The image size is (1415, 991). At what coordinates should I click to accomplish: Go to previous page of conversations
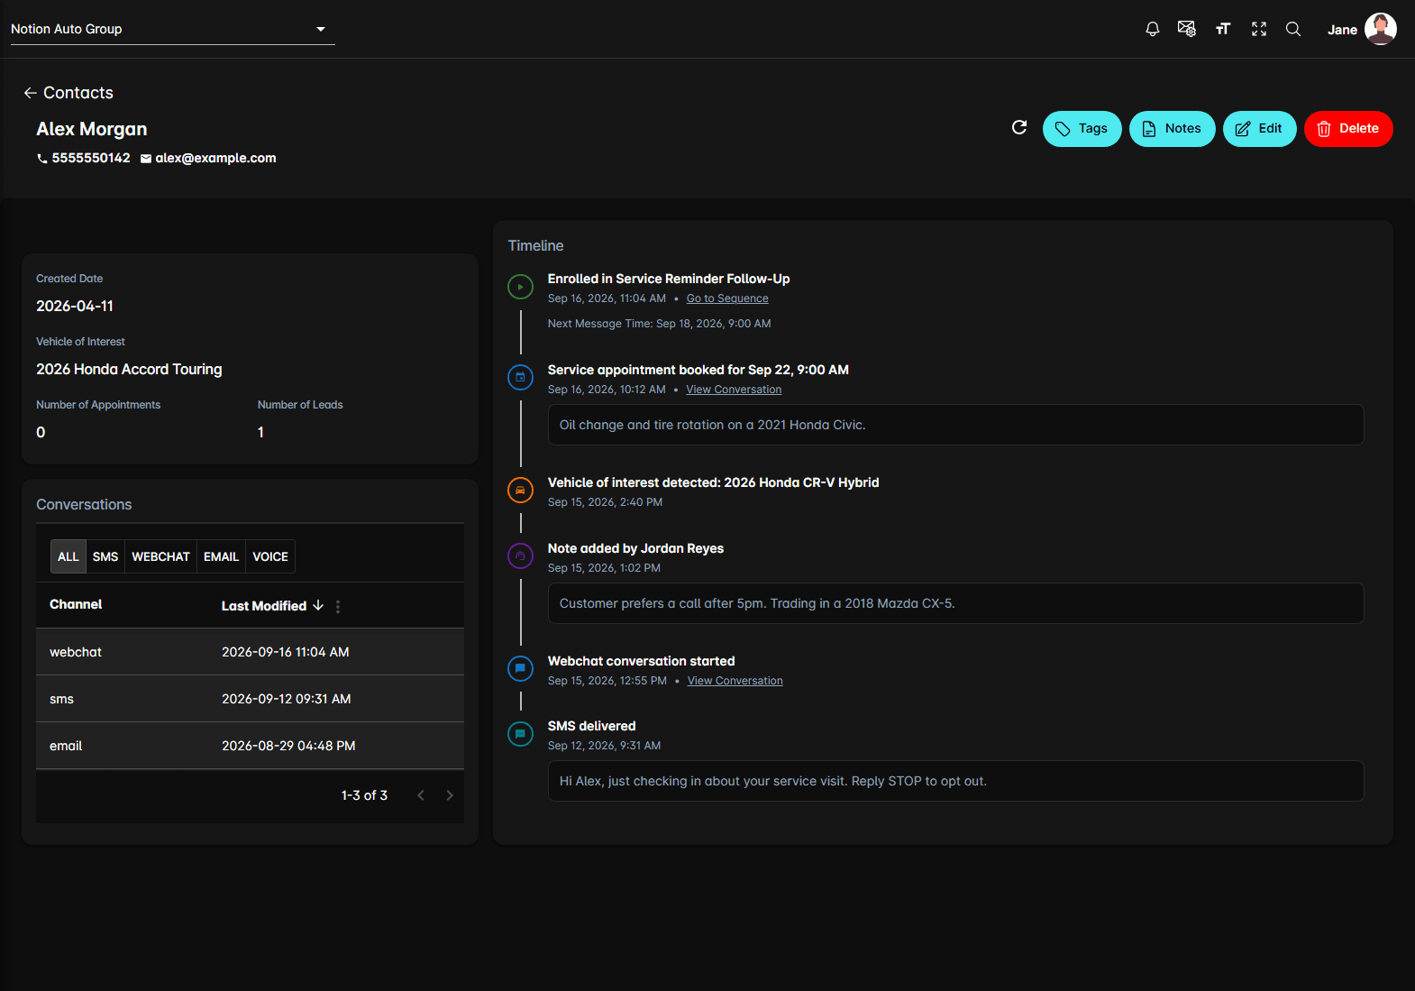421,795
